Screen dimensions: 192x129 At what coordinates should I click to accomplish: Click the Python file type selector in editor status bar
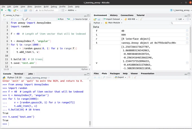86,69
